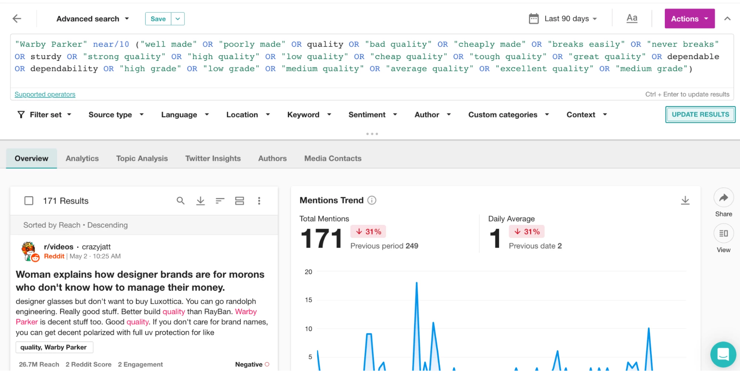The height and width of the screenshot is (371, 740).
Task: Open the Advanced search dropdown
Action: point(93,19)
